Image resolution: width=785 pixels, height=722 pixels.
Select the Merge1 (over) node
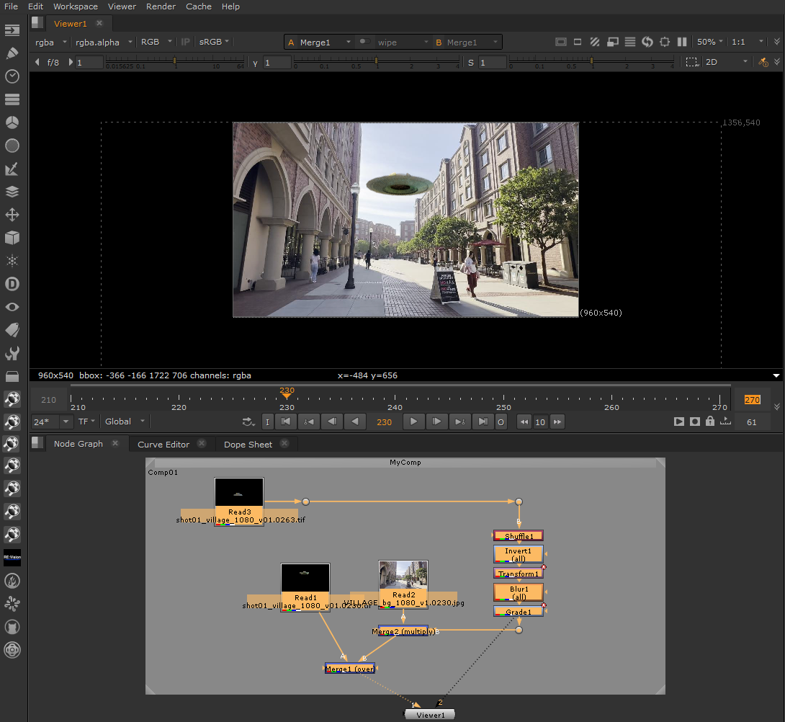point(350,669)
